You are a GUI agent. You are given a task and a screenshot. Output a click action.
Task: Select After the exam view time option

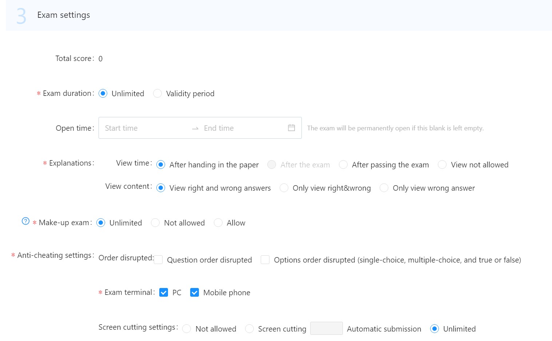point(272,165)
